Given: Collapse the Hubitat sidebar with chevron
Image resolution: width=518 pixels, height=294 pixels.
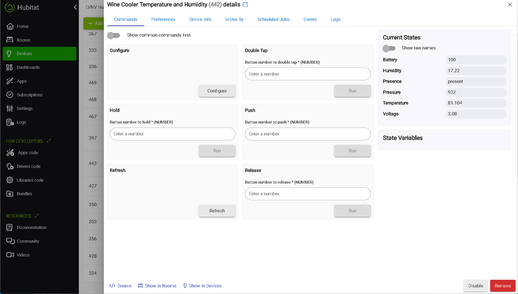Looking at the screenshot, I should pos(75,7).
